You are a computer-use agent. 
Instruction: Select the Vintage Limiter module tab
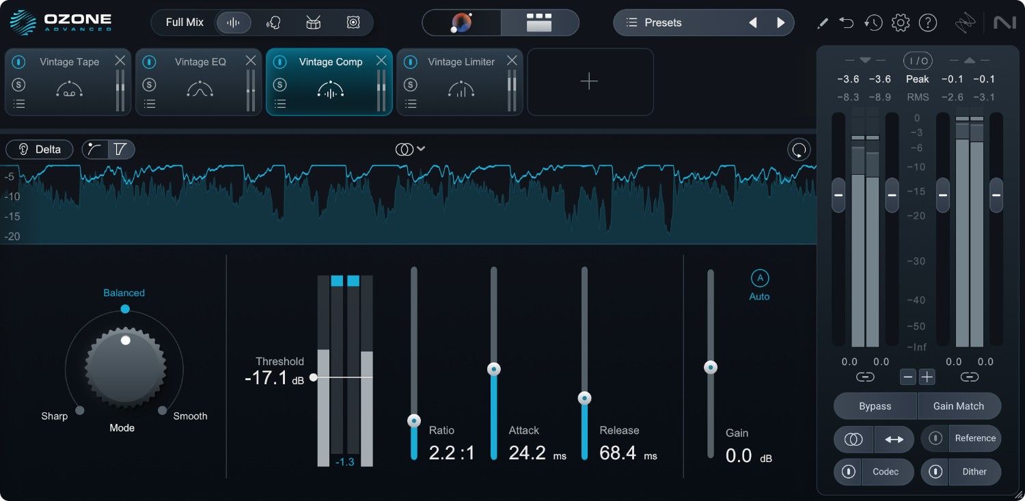(x=461, y=62)
